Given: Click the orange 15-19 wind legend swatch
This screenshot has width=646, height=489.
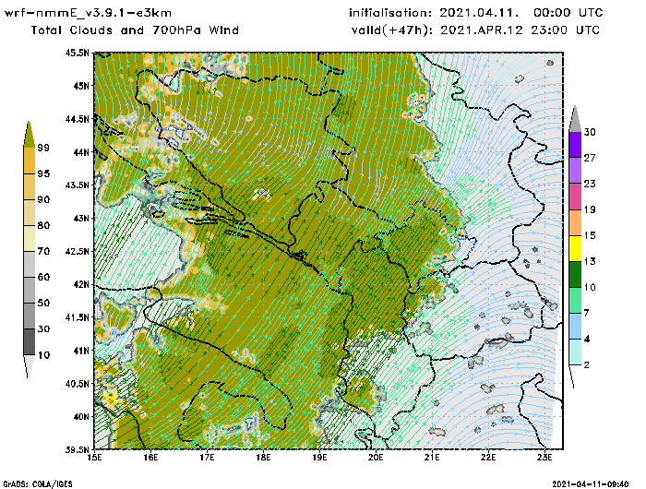Looking at the screenshot, I should (575, 222).
